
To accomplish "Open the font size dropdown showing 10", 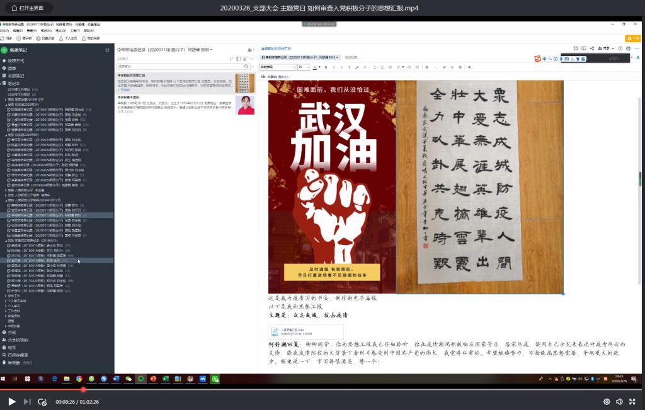I will pyautogui.click(x=304, y=67).
